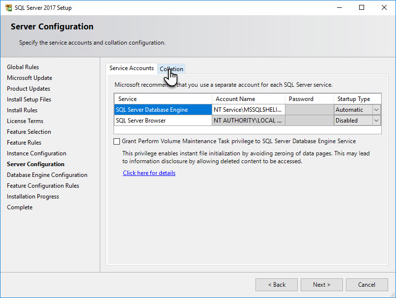Select Installation Progress step

click(x=33, y=197)
